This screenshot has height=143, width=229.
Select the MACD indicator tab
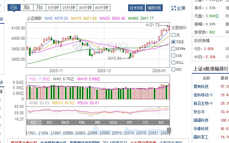click(65, 122)
